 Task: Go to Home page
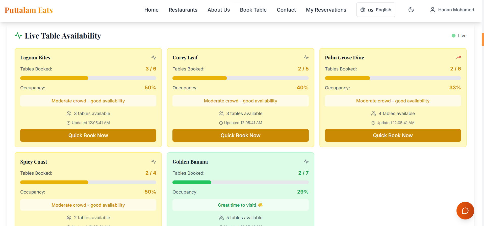pyautogui.click(x=151, y=10)
